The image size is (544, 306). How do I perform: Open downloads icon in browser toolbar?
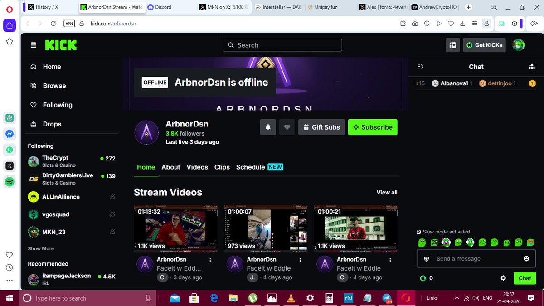[462, 24]
